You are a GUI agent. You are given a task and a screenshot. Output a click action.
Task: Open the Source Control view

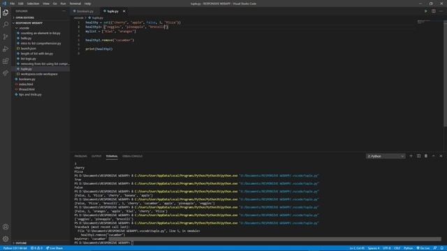click(x=6, y=37)
